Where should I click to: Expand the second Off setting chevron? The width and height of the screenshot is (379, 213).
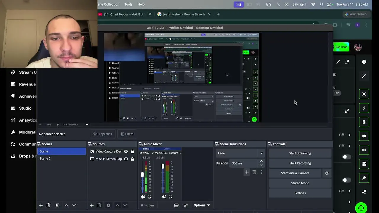coord(349,146)
